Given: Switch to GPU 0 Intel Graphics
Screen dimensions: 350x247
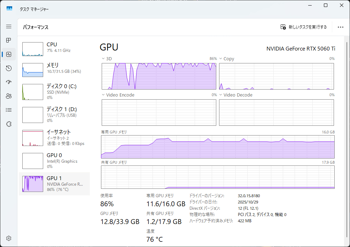Looking at the screenshot, I should [x=54, y=161].
